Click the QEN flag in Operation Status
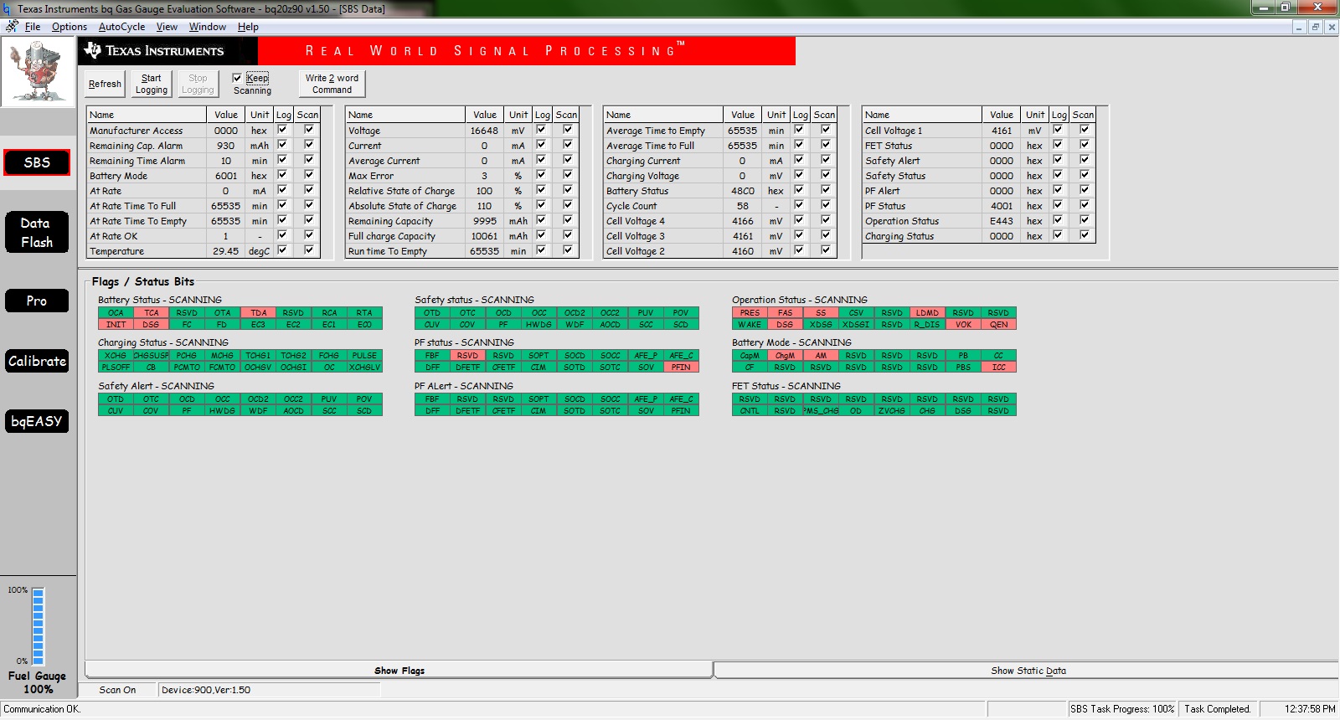 coord(998,325)
